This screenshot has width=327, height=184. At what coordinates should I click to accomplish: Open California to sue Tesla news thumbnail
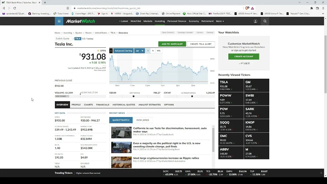121,132
